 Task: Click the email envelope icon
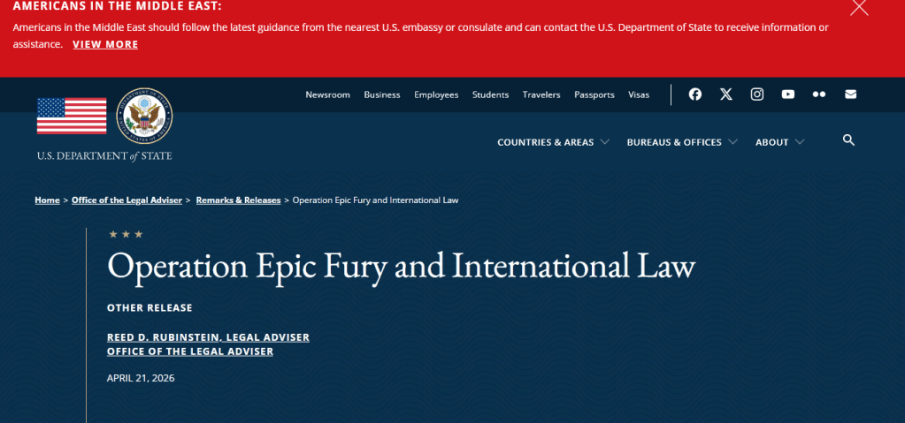tap(850, 94)
